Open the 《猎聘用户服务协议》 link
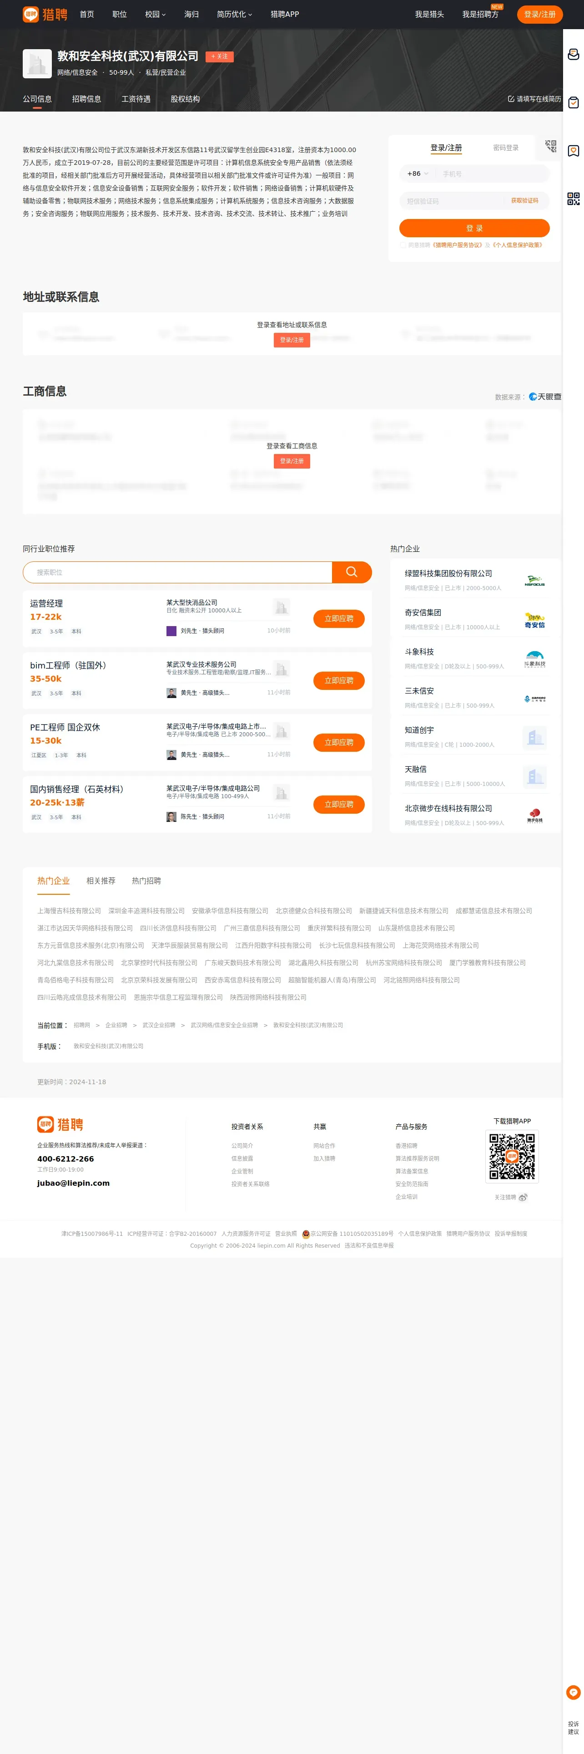The width and height of the screenshot is (584, 1754). click(457, 245)
